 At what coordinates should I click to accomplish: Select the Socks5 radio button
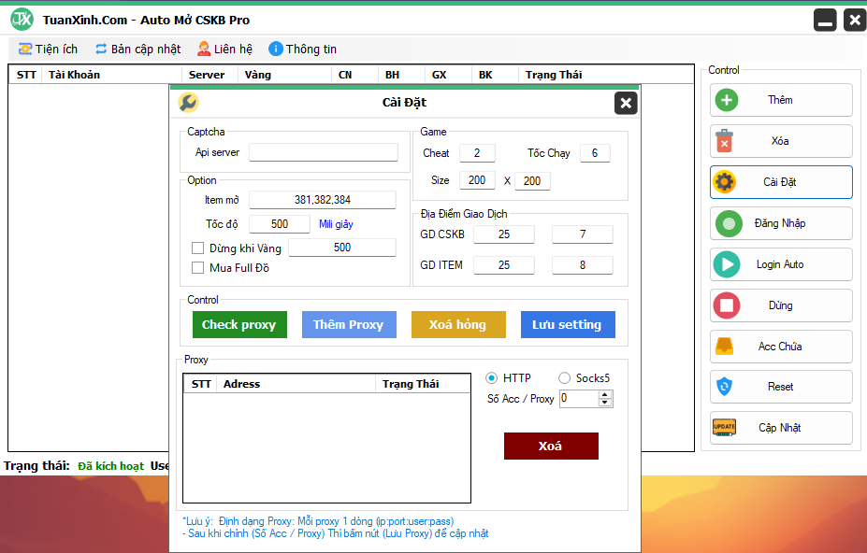point(564,378)
